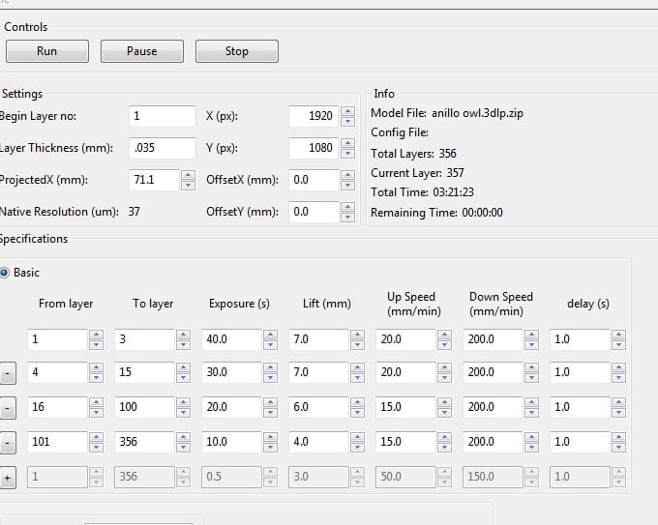658x525 pixels.
Task: Increase OffsetY (mm) with up arrow
Action: tap(346, 207)
